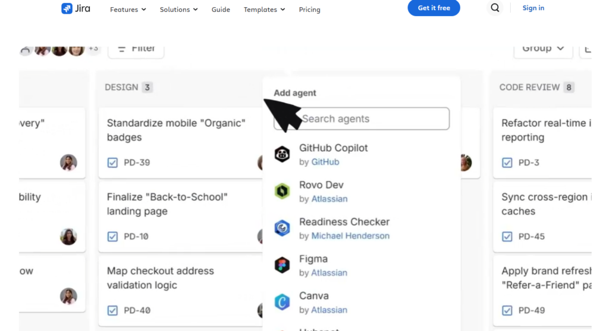Open the Group dropdown
This screenshot has height=331, width=609.
[x=543, y=49]
